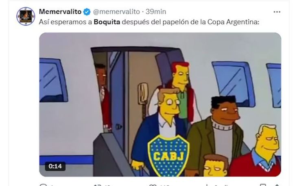The width and height of the screenshot is (297, 186).
Task: Click the tweet text about Copa Argentina
Action: coord(149,22)
